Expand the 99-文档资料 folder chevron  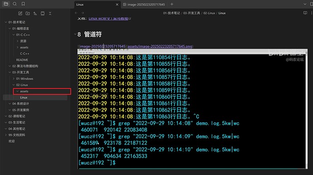[x=6, y=135]
